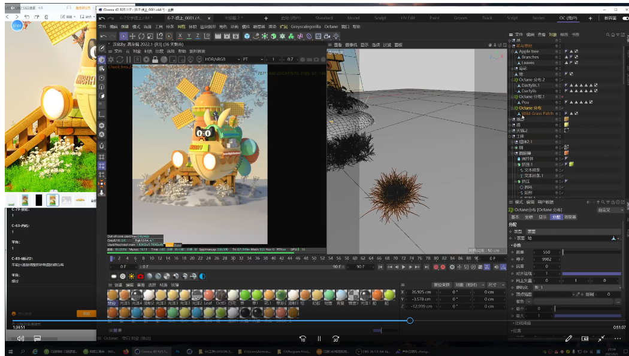Toggle the red X enable state on Octane 分布.1
The image size is (629, 356).
pyautogui.click(x=562, y=96)
